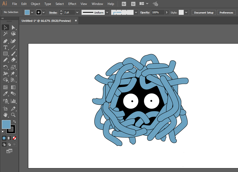This screenshot has height=172, width=238.
Task: Select the Direct Selection tool
Action: (13, 28)
